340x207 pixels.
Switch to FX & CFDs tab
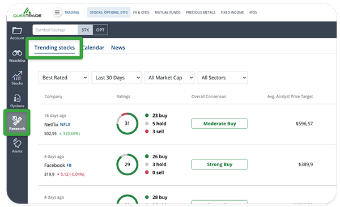pyautogui.click(x=141, y=12)
